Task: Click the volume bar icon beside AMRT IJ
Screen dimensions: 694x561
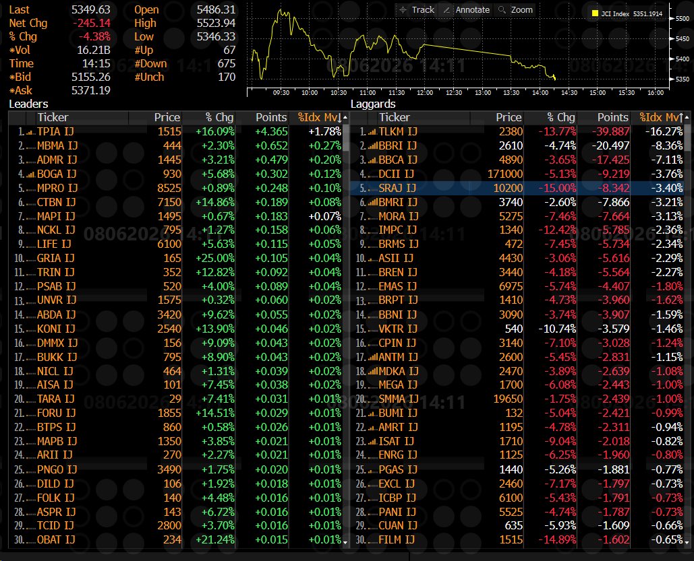Action: click(x=372, y=428)
